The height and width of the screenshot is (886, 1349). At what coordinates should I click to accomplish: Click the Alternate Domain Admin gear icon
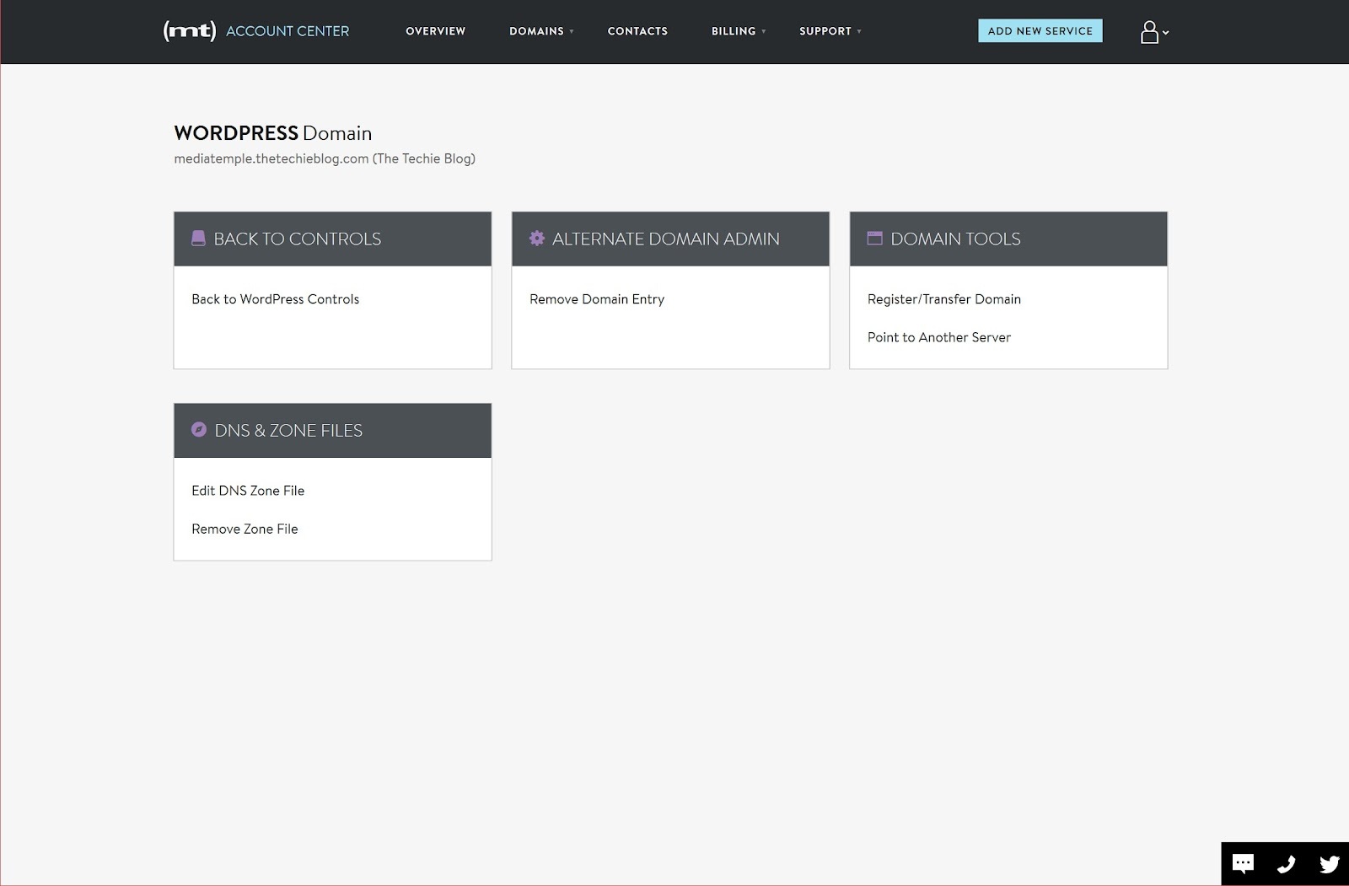point(537,239)
